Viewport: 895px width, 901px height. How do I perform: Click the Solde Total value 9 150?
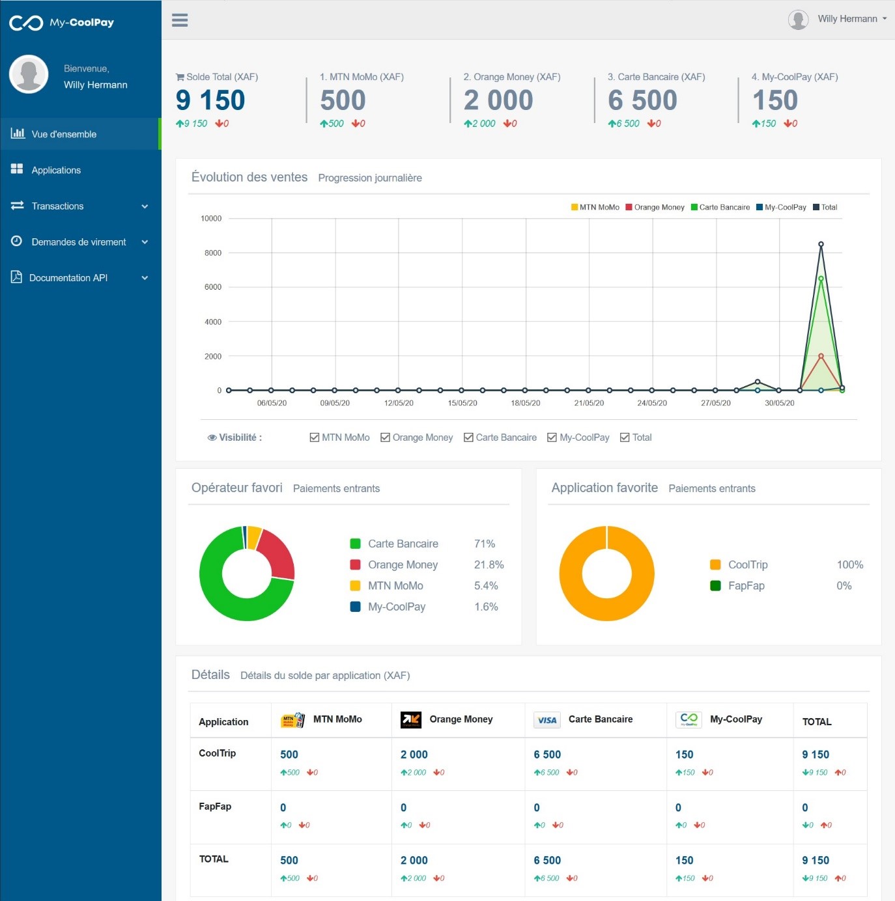[210, 100]
